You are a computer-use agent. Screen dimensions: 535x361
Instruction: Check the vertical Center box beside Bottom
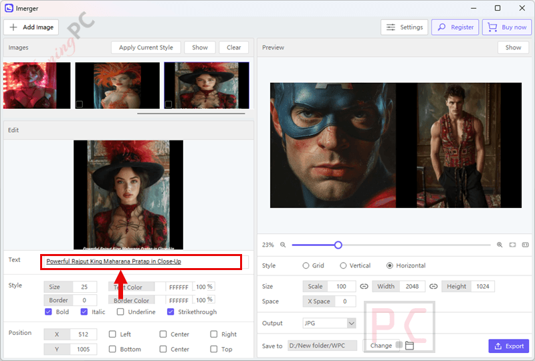163,349
